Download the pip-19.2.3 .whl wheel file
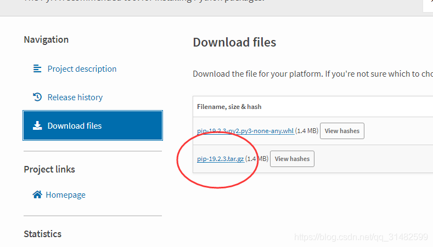Image resolution: width=433 pixels, height=247 pixels. point(245,131)
